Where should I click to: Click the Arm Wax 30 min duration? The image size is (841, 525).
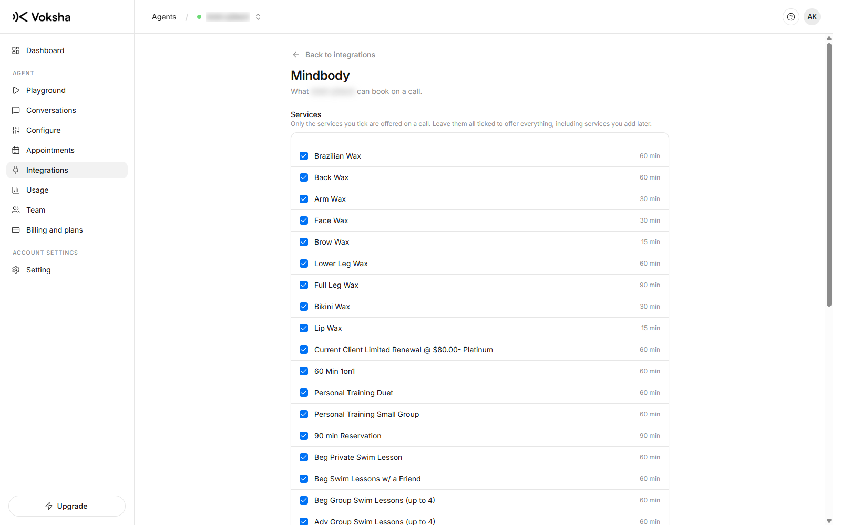click(650, 199)
